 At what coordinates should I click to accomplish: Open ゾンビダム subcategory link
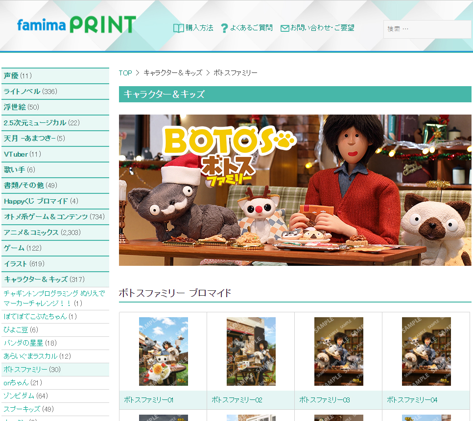click(25, 396)
